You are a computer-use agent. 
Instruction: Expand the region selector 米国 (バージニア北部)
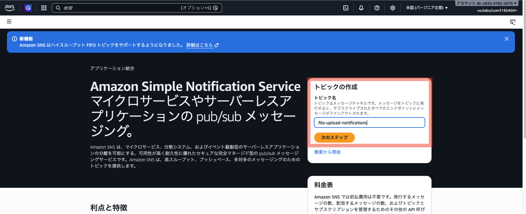427,8
